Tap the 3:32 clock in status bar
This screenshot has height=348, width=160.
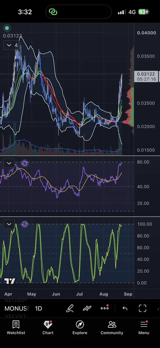25,12
